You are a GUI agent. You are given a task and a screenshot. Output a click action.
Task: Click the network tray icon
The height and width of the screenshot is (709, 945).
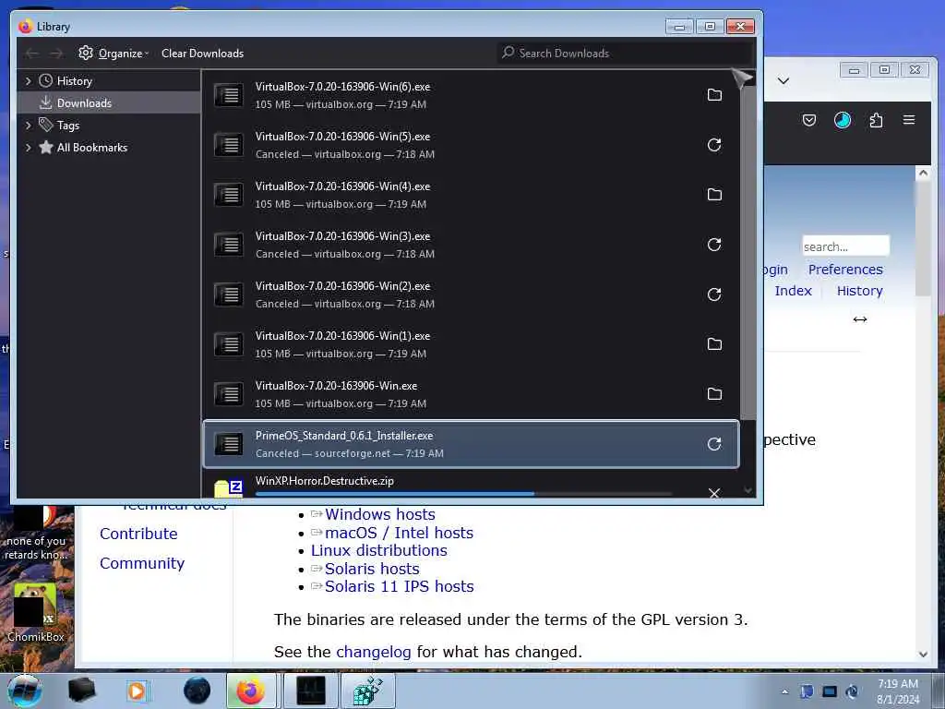(x=830, y=691)
